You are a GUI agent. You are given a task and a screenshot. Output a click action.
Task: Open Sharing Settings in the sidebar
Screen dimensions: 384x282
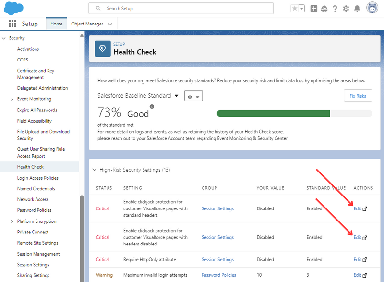33,275
